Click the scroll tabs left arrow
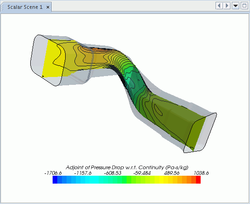Screen dimensions: 250x204 pyautogui.click(x=219, y=6)
